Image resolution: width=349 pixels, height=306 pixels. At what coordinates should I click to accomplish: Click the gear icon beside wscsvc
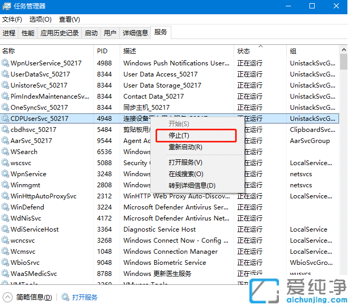click(5, 163)
